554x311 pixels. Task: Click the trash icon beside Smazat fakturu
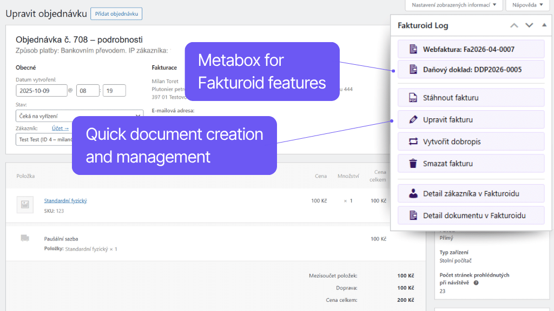(x=413, y=163)
